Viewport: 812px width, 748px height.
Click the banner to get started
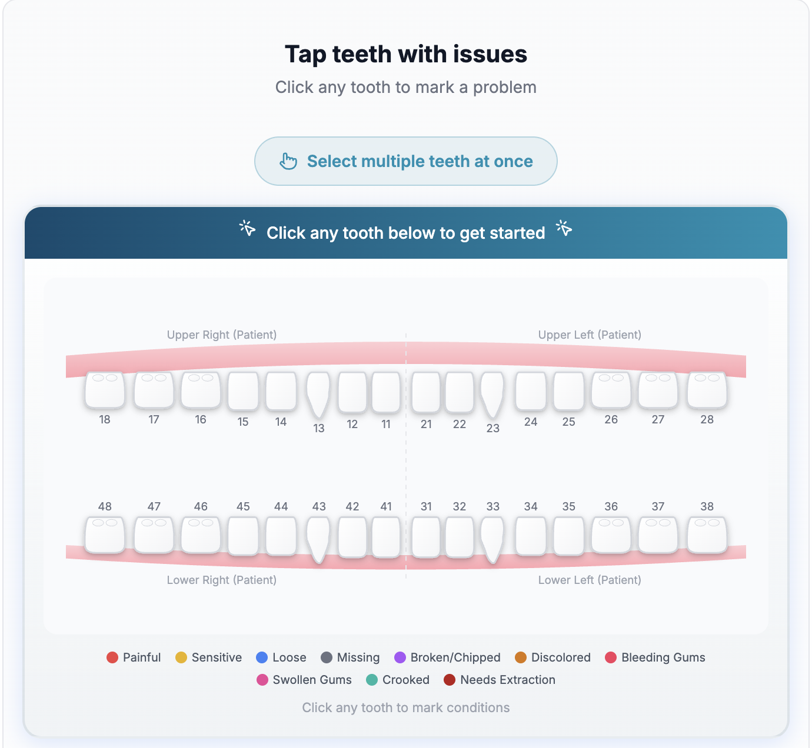tap(406, 233)
